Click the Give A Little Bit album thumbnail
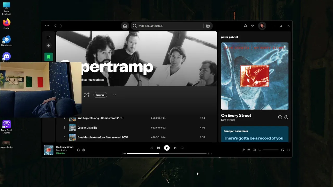 pos(72,128)
